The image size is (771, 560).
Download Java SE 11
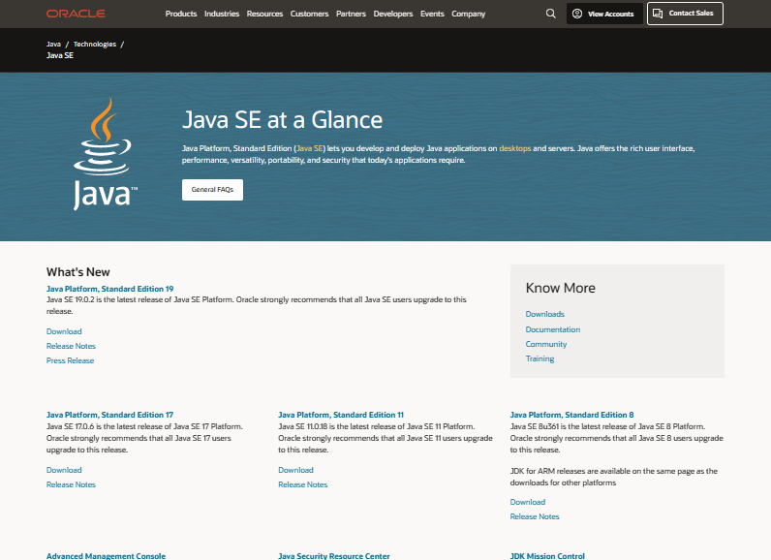coord(295,470)
